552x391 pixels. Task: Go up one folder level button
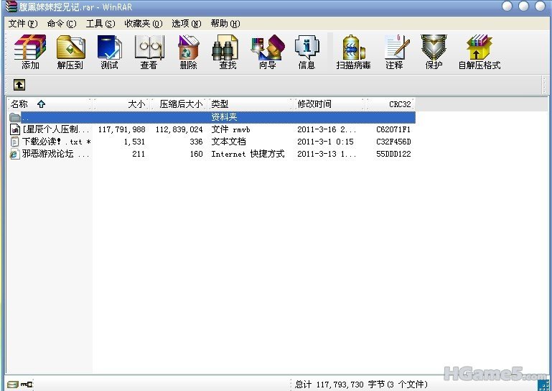[x=19, y=85]
